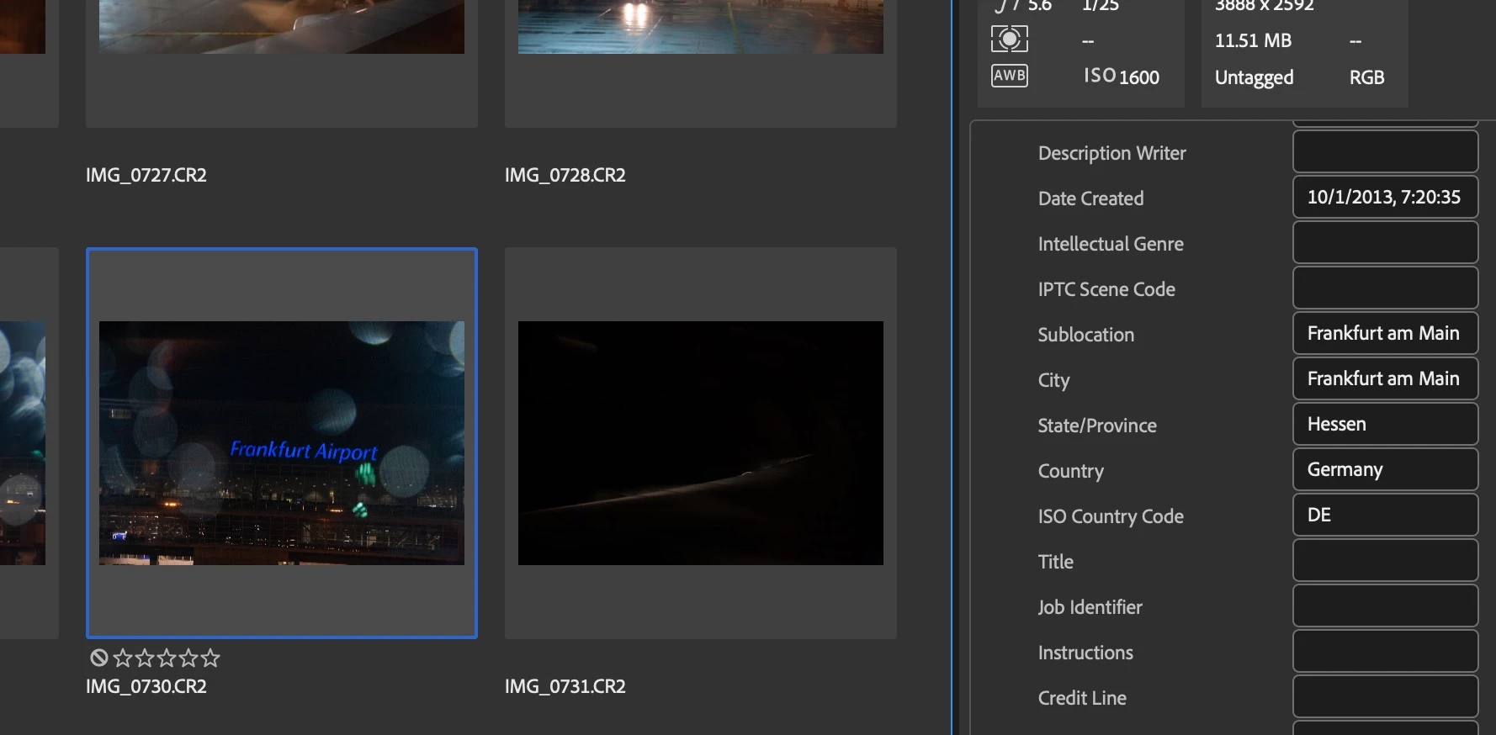Set three-star rating for IMG_0730.CR2

click(167, 658)
